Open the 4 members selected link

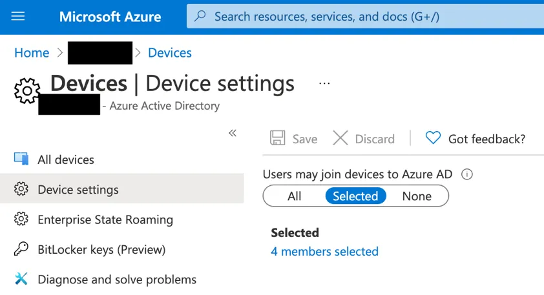click(x=324, y=252)
